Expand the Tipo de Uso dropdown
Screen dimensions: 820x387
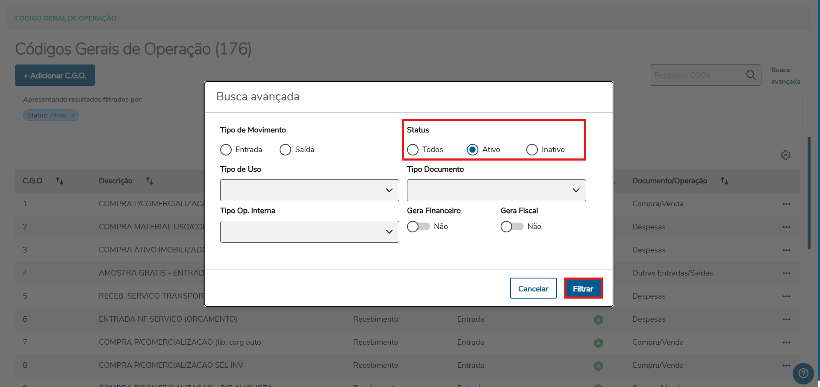(x=310, y=191)
